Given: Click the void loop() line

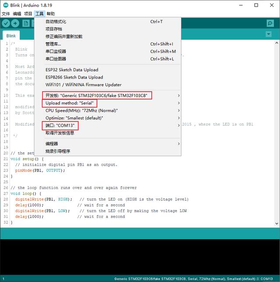Looking at the screenshot, I should coord(26,193).
